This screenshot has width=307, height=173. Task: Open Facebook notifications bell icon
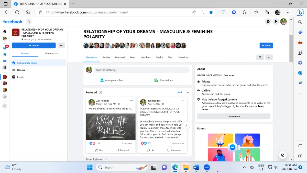[276, 22]
